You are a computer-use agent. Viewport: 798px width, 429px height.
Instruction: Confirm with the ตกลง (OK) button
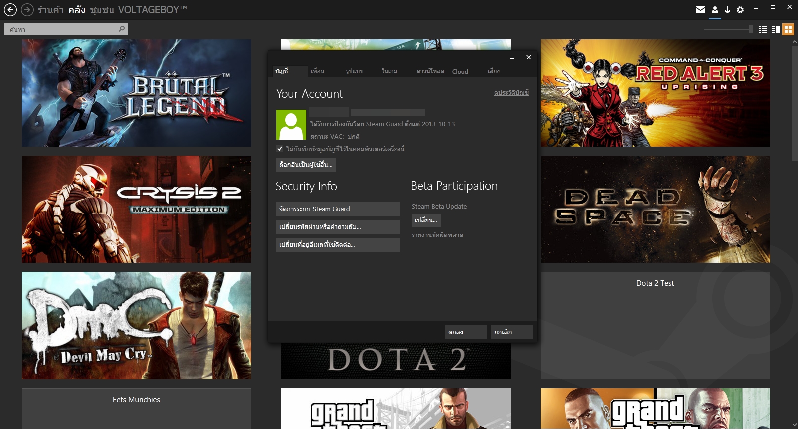point(466,332)
